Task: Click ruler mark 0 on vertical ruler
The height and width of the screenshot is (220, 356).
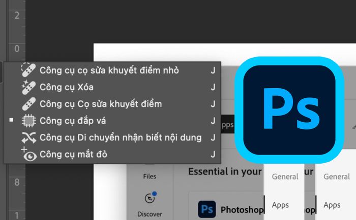Action: 17,49
